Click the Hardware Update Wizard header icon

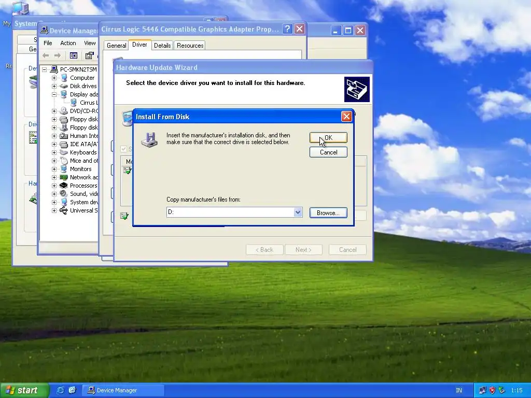point(357,89)
